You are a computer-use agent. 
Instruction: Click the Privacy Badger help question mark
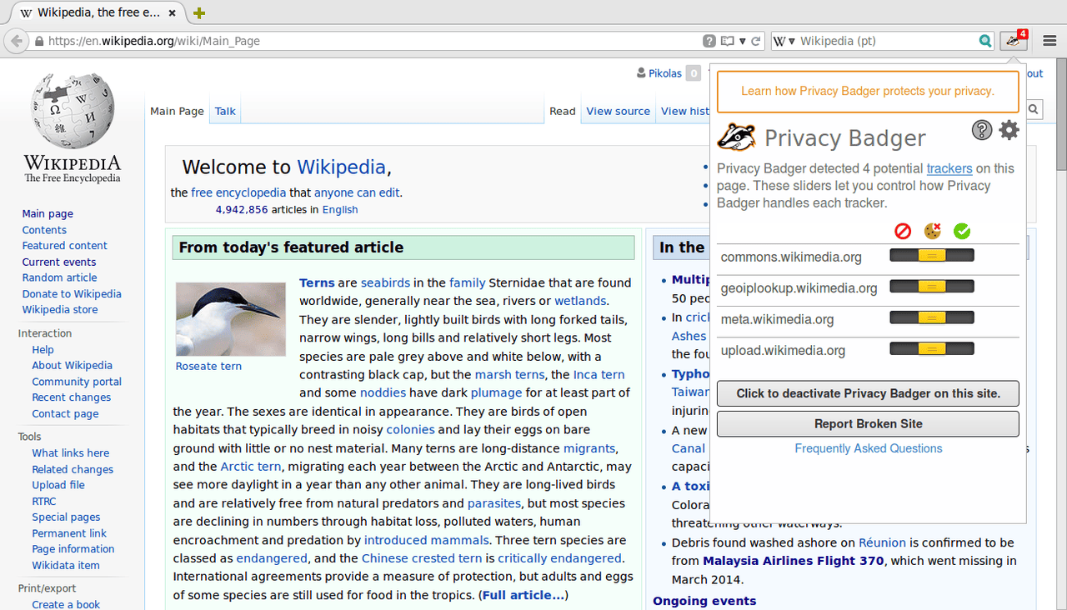tap(981, 130)
